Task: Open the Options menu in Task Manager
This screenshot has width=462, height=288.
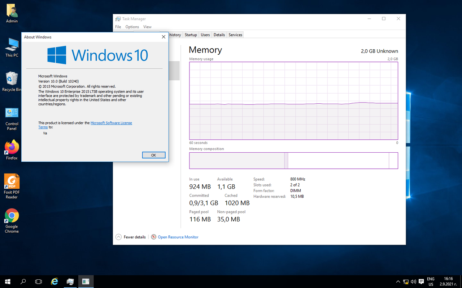Action: 132,27
